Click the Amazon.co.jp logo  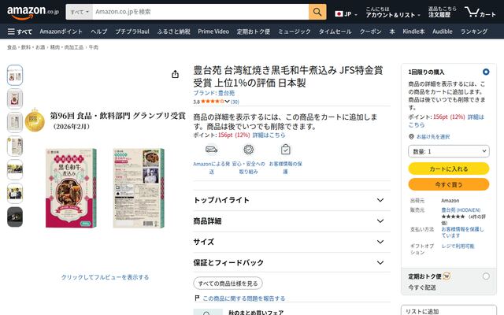(33, 13)
